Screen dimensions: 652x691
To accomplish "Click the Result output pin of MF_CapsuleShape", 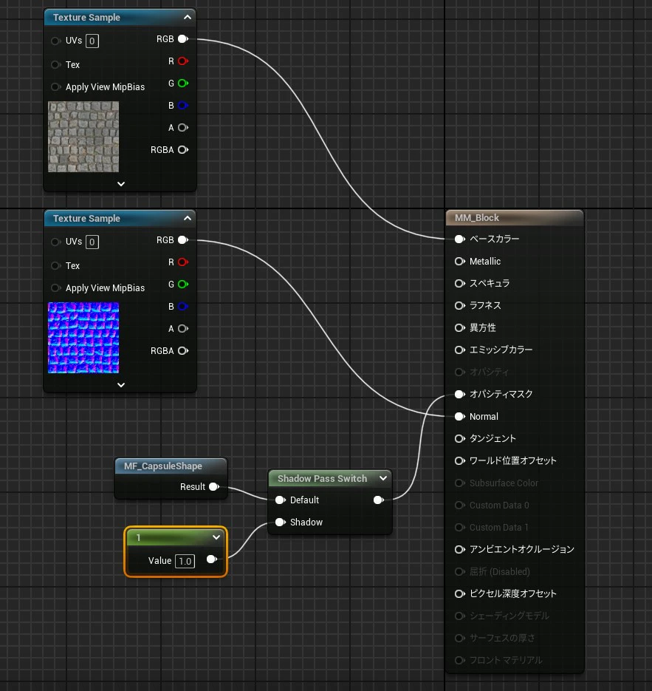I will 214,486.
